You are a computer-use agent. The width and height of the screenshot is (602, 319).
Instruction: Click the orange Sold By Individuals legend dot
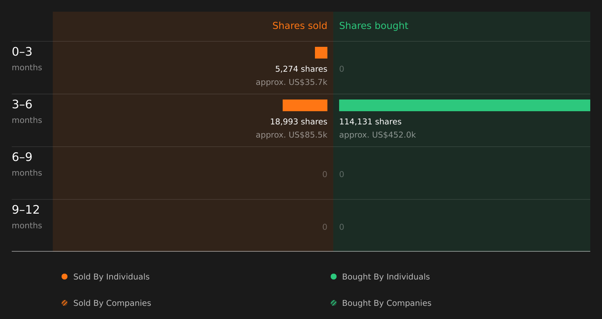pos(65,277)
